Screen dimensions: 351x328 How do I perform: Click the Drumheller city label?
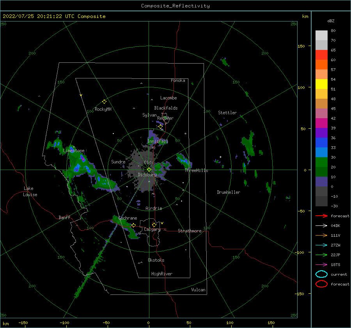[x=229, y=192]
